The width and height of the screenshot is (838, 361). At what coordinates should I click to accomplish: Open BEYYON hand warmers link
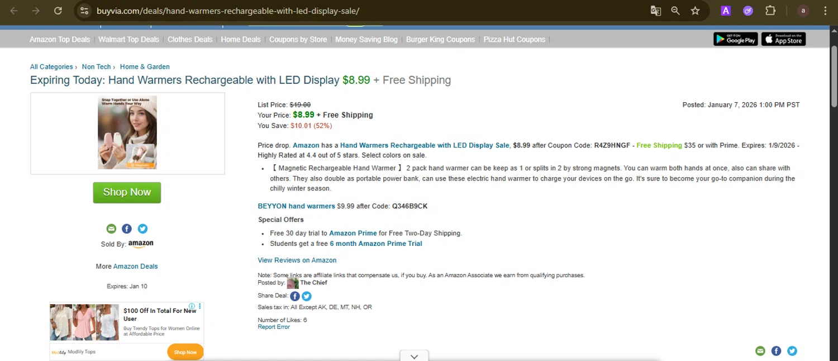click(296, 206)
